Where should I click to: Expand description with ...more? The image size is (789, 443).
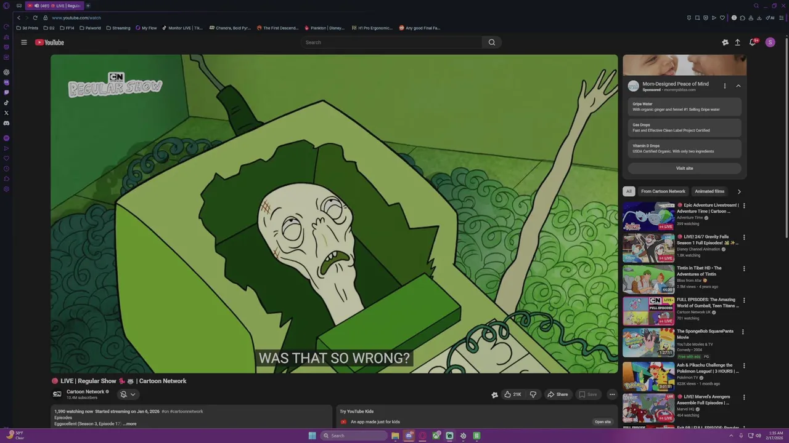pos(130,424)
